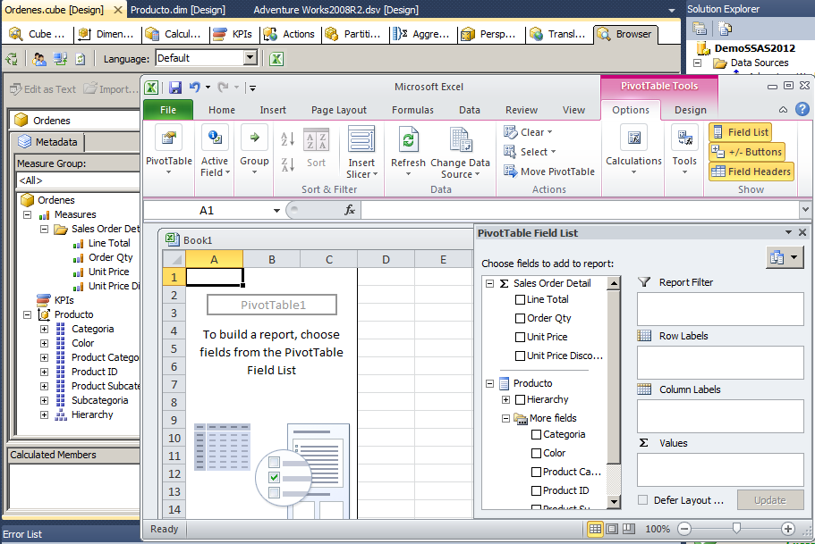The width and height of the screenshot is (815, 544).
Task: Expand the Categoria node in Producto tree
Action: tap(44, 329)
